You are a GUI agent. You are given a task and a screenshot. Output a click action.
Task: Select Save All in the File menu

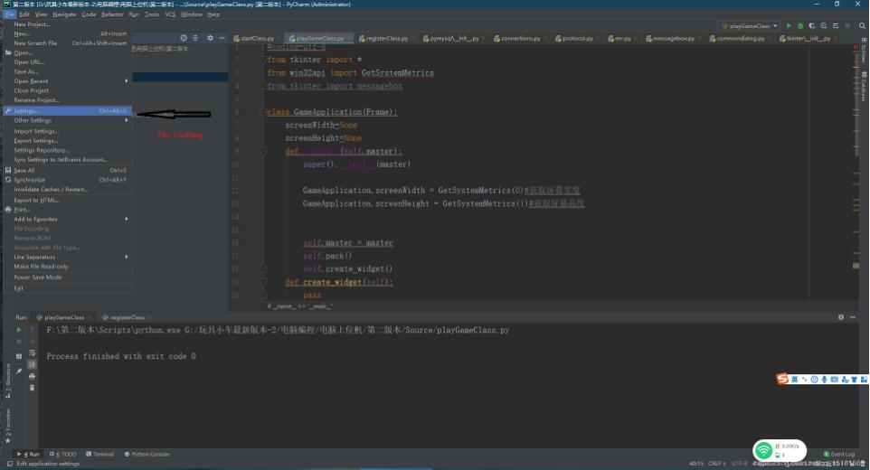(x=68, y=170)
